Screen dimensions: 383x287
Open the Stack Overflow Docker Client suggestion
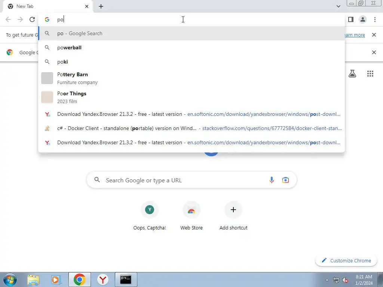(x=191, y=129)
